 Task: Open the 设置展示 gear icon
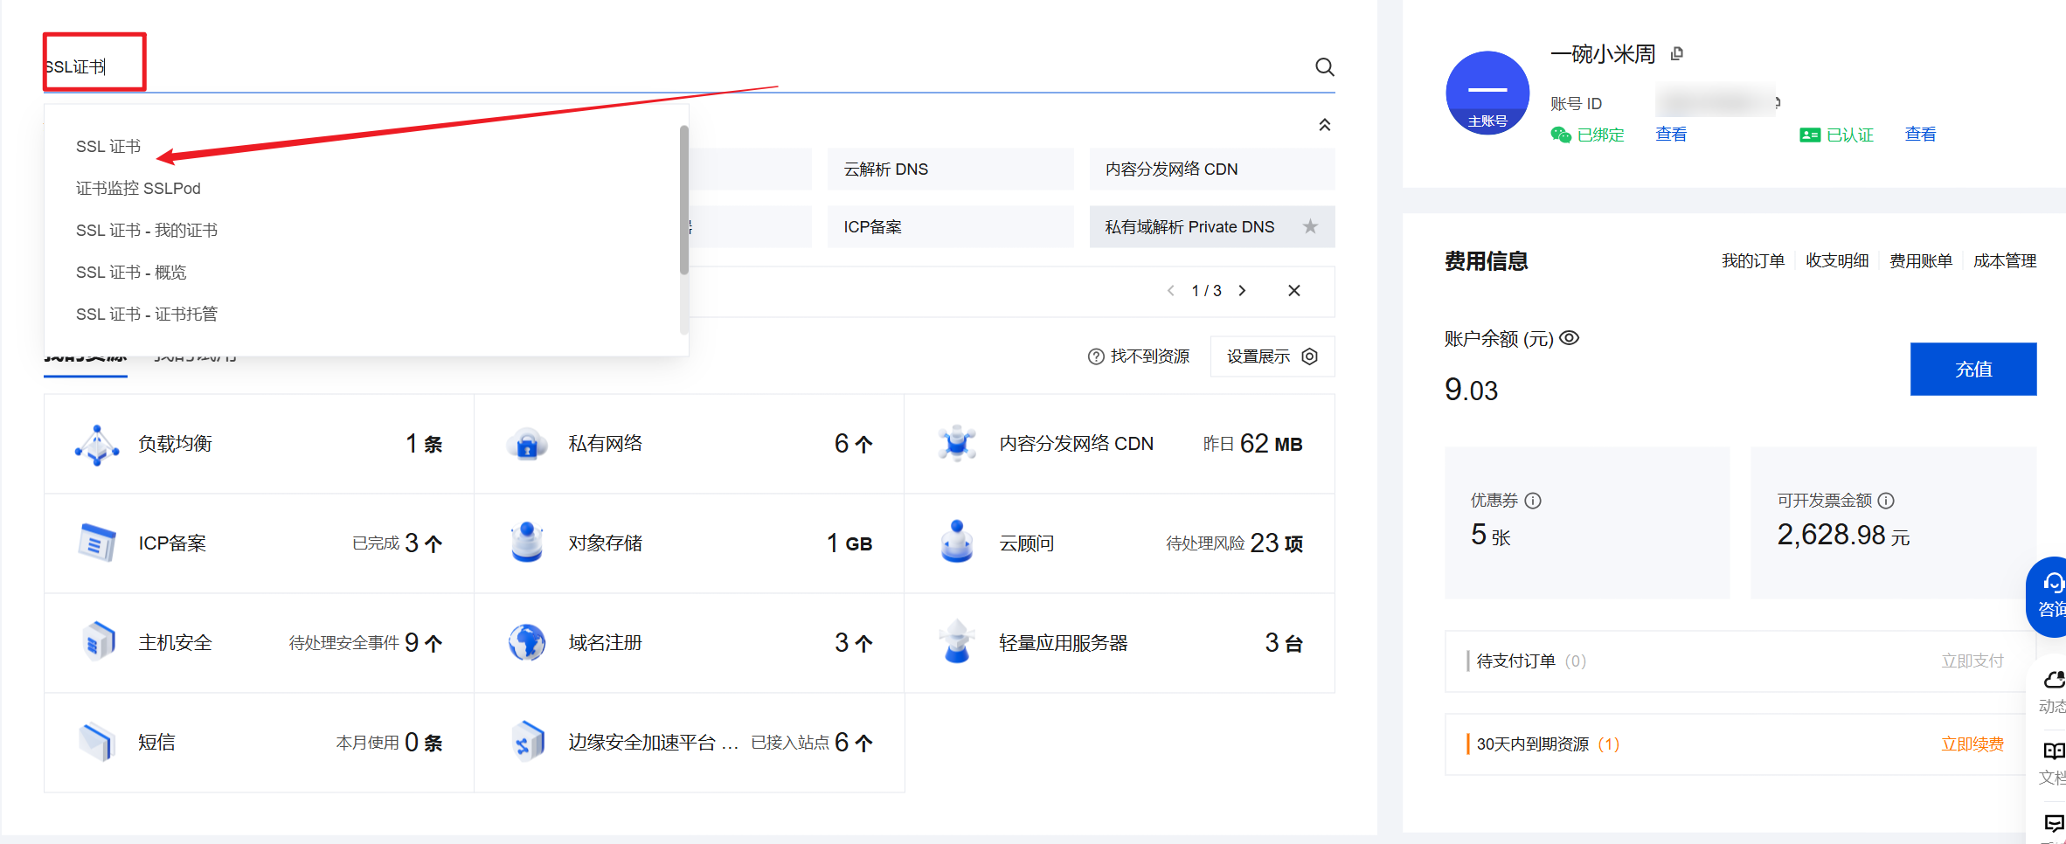(1309, 356)
